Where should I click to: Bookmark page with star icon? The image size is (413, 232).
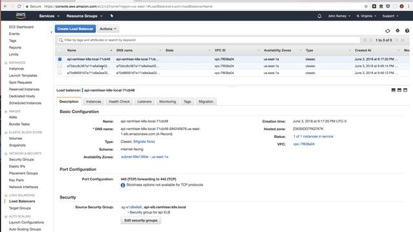(x=366, y=6)
